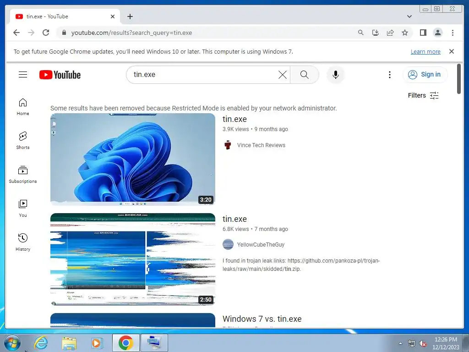Select the tin.exe - YouTube tab

pos(65,16)
